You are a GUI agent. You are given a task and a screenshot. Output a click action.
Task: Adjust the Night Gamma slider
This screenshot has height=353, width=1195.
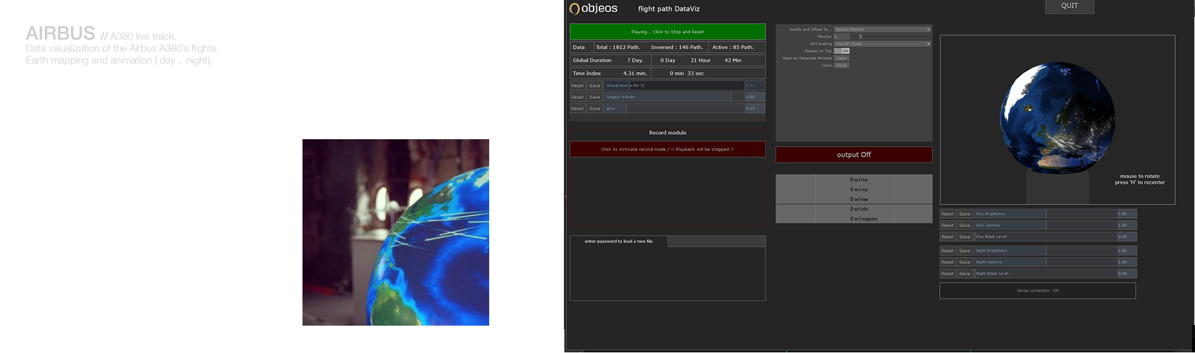pyautogui.click(x=1045, y=262)
